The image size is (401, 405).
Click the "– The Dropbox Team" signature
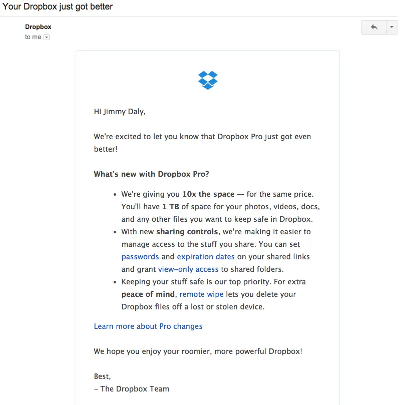[x=131, y=388]
